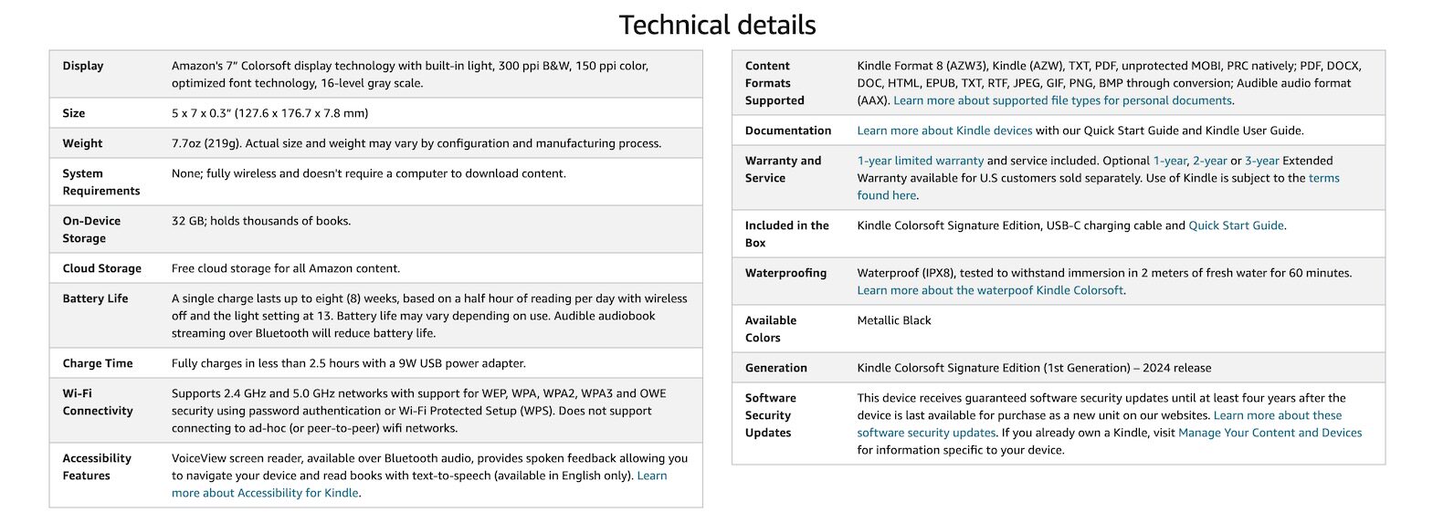Screen dimensions: 1433x523
Task: Select the 2-year Extended Warranty link
Action: click(1209, 161)
